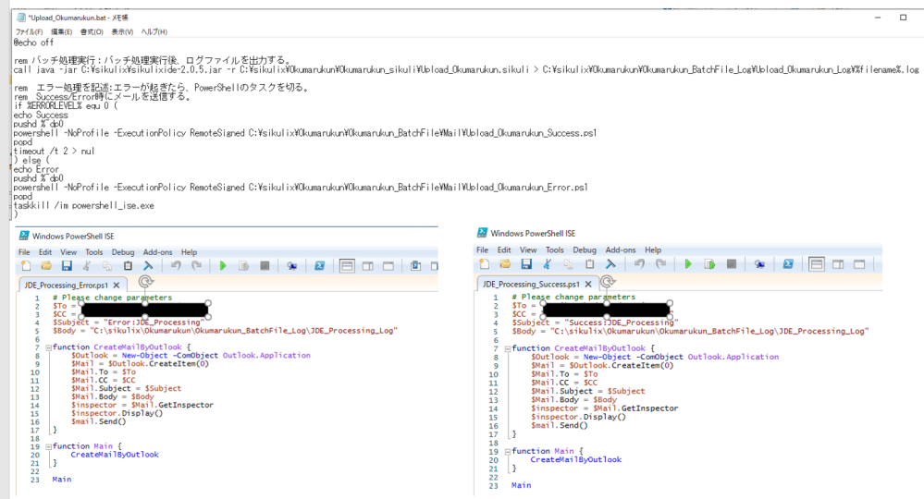Toggle show script pane top layout in Success toolbar
Image resolution: width=924 pixels, height=499 pixels.
817,264
